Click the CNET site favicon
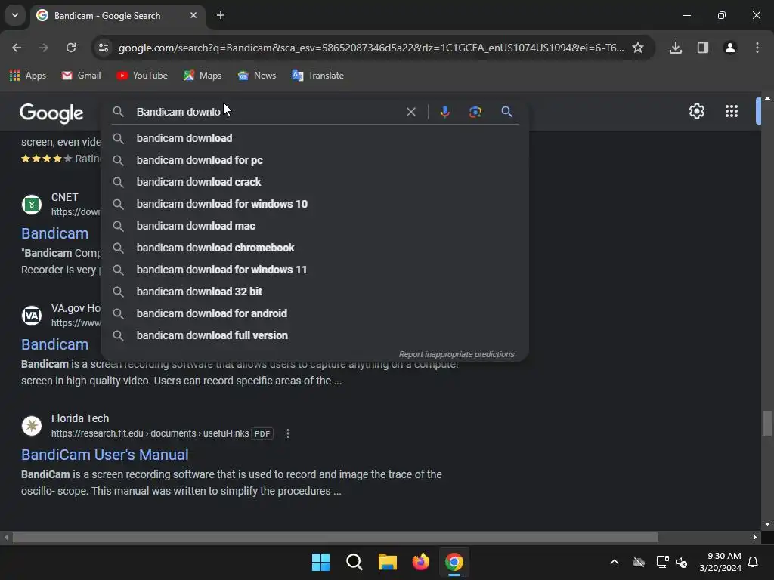Screen dimensions: 774x580 (32, 204)
